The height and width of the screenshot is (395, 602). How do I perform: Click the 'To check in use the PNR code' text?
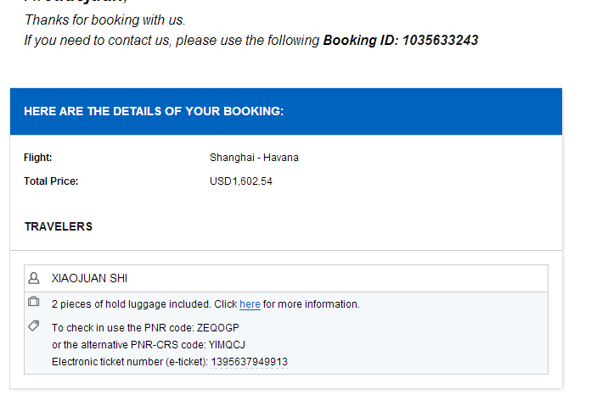[x=123, y=328]
